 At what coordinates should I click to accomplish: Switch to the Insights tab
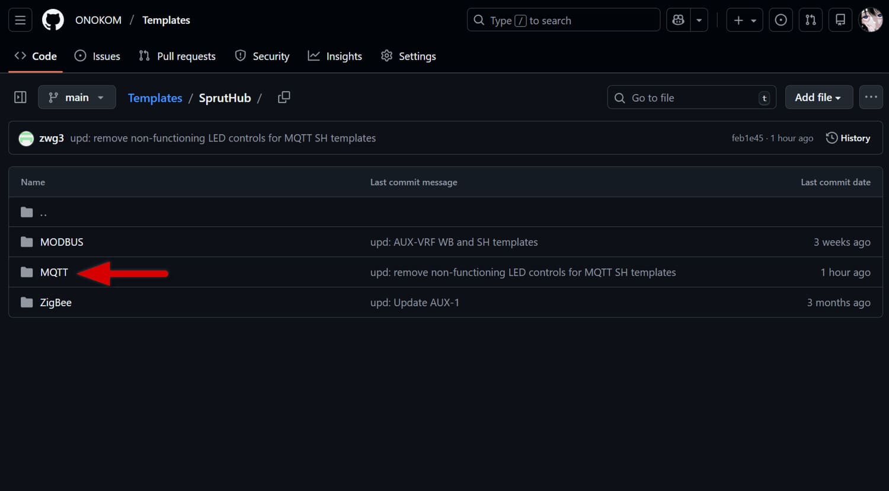tap(335, 56)
